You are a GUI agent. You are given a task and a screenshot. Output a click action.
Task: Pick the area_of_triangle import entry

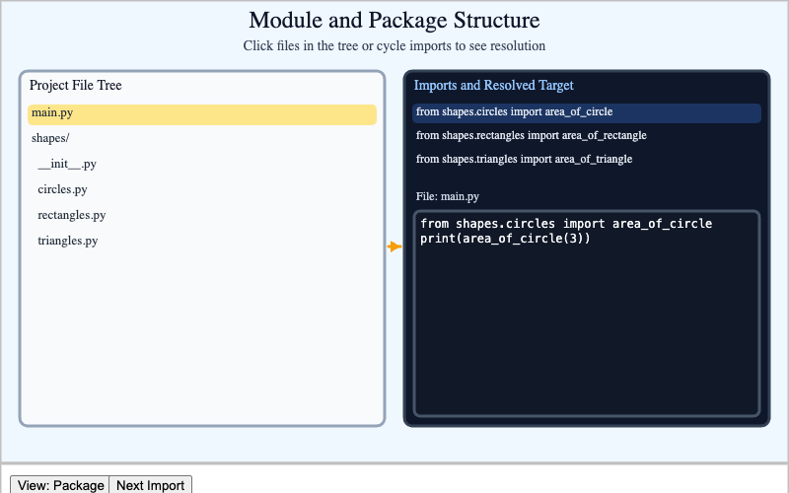point(524,160)
